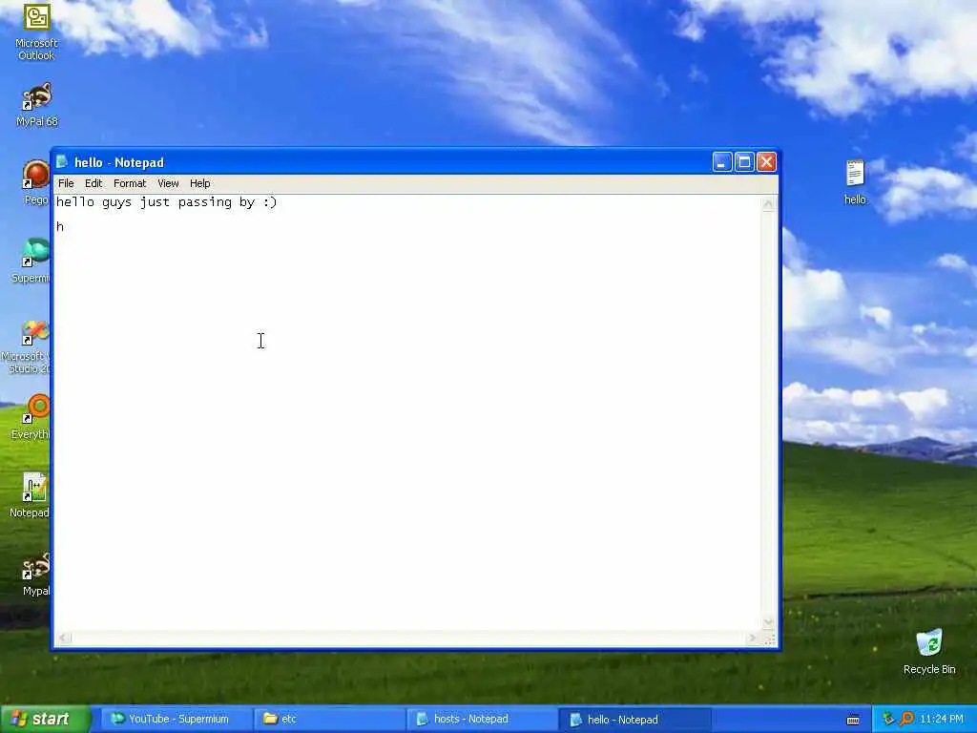977x733 pixels.
Task: Select the hello text file on desktop
Action: click(x=855, y=182)
